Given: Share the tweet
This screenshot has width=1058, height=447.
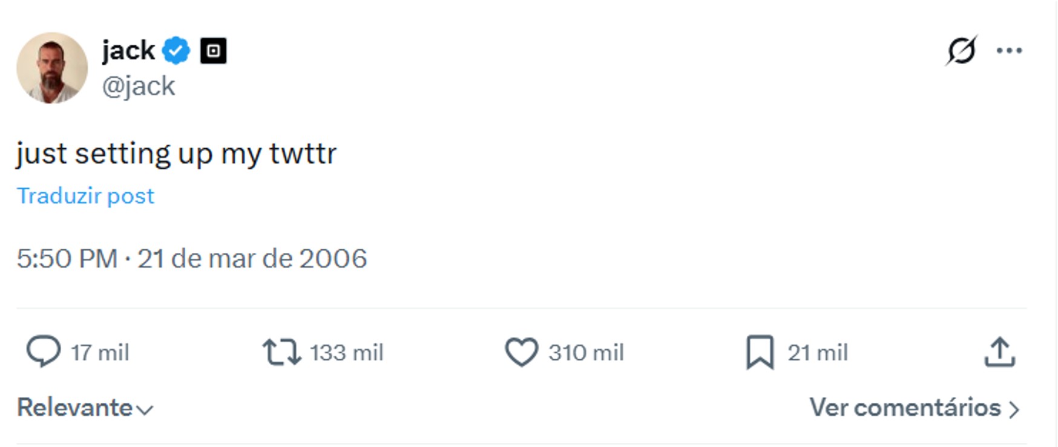Looking at the screenshot, I should [x=1000, y=351].
